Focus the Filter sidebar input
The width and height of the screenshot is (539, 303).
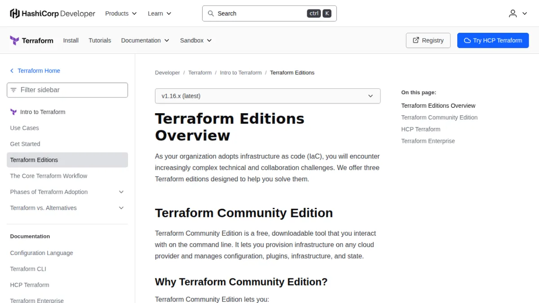pos(67,90)
